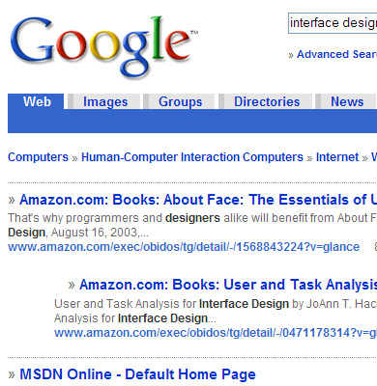Open the About Face Amazon result
This screenshot has width=377, height=386.
(x=198, y=200)
